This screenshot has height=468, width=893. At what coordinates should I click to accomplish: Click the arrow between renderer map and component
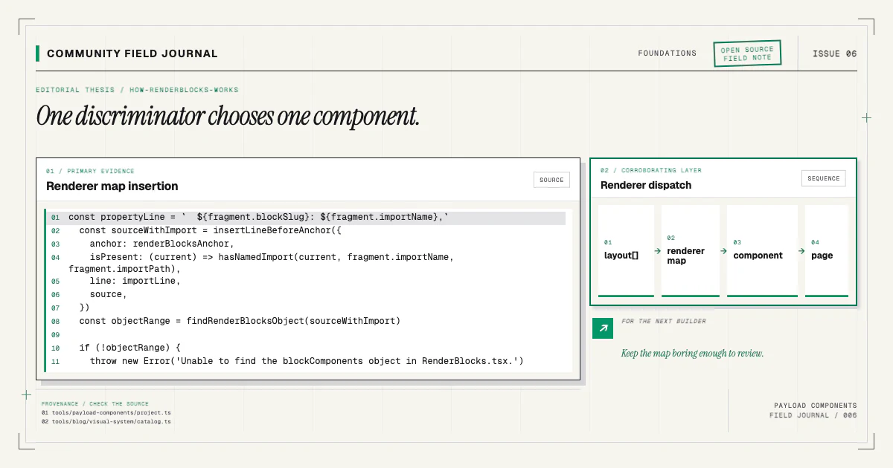tap(723, 251)
